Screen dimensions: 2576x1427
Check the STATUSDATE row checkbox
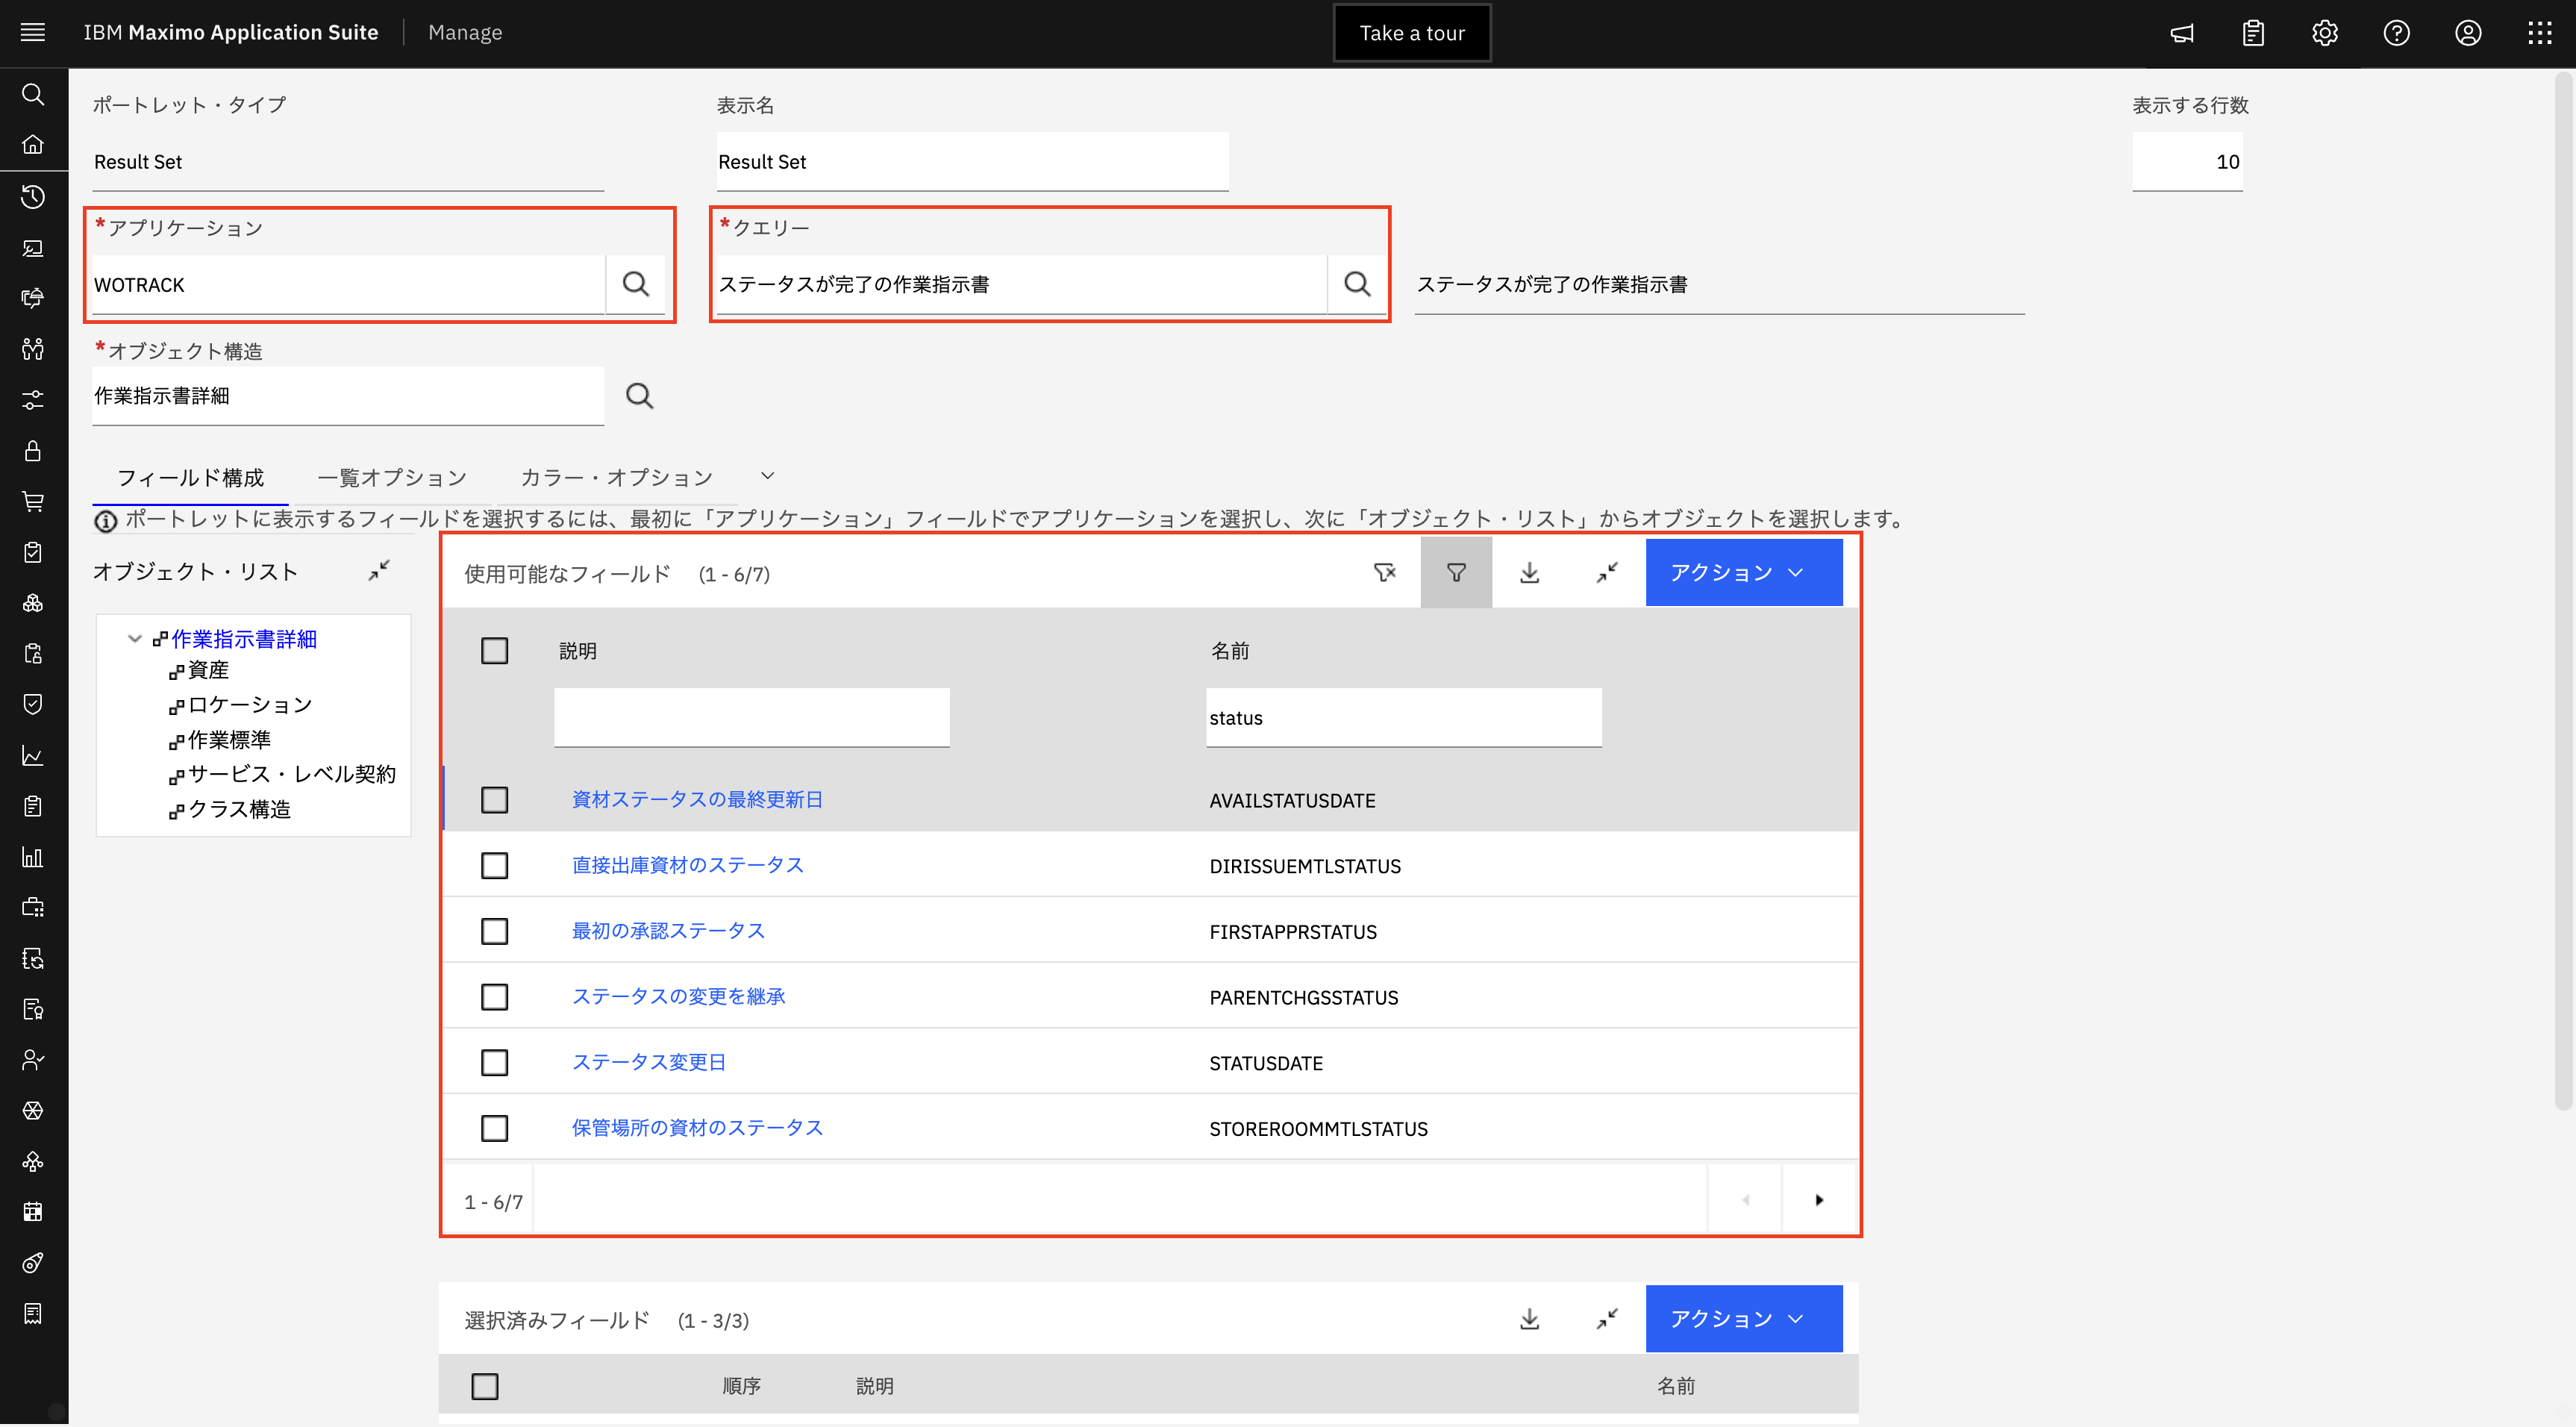[494, 1062]
